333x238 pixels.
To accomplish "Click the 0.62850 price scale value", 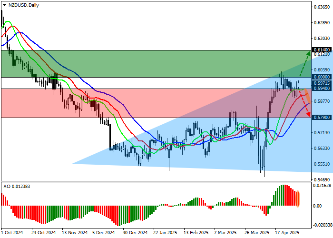I will [322, 23].
